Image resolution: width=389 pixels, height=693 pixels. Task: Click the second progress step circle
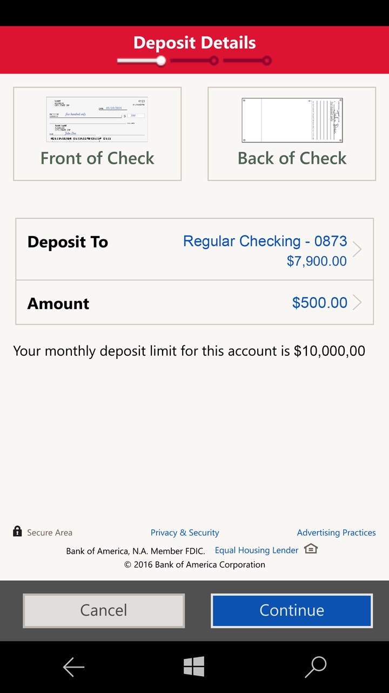(214, 61)
